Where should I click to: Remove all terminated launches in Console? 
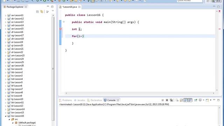click(171, 100)
